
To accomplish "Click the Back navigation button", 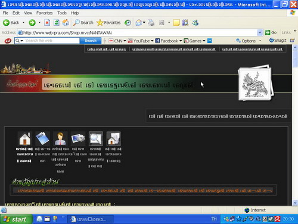I will tap(11, 23).
